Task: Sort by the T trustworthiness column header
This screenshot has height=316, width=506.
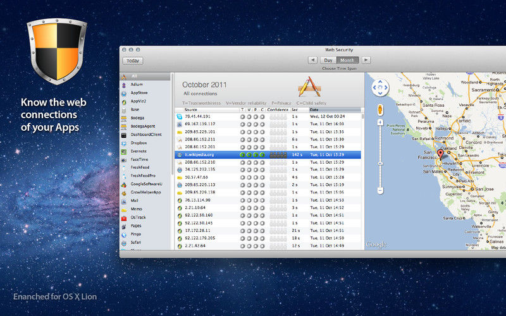Action: pyautogui.click(x=242, y=109)
